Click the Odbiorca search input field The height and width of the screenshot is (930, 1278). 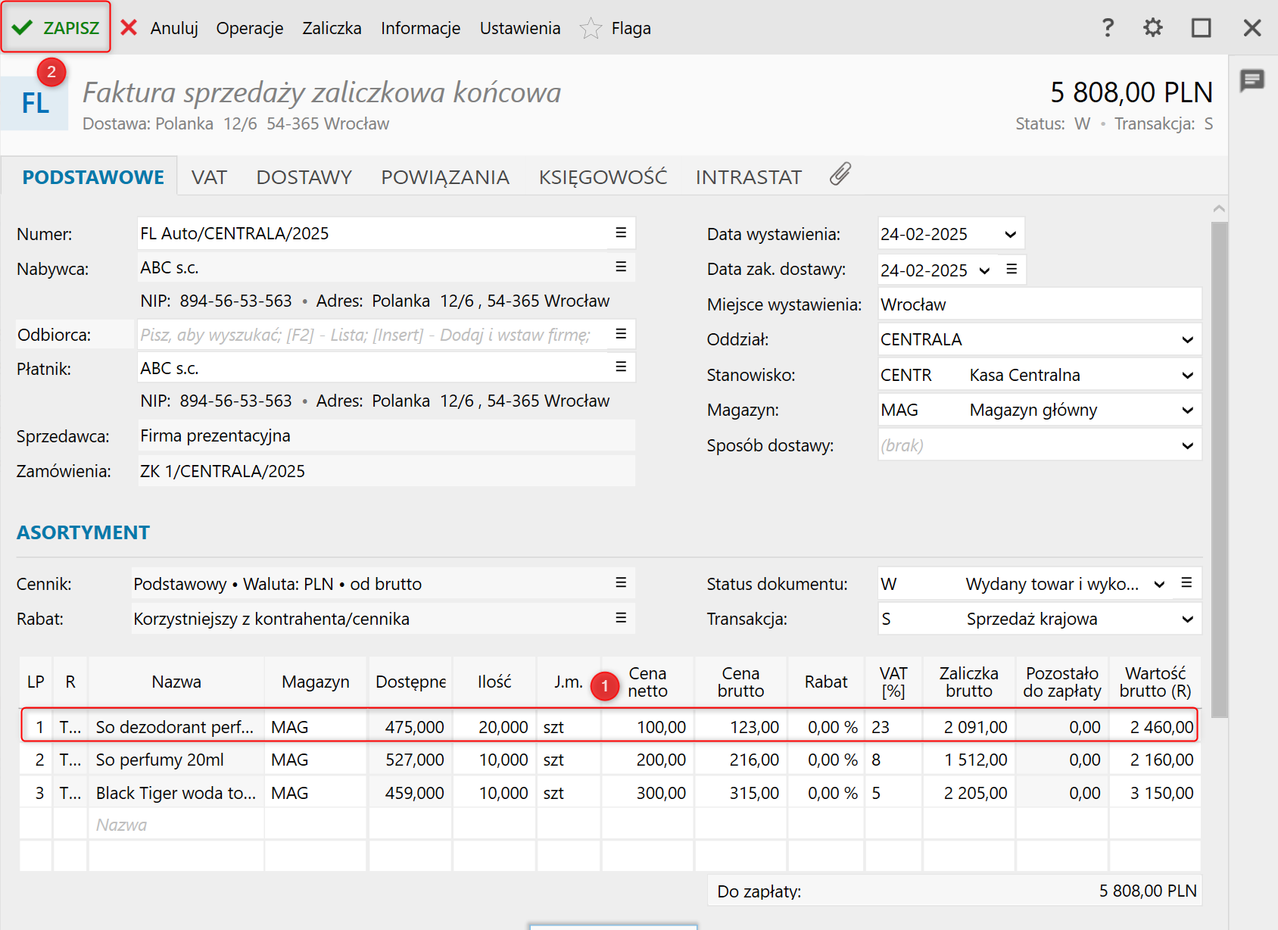click(x=371, y=335)
